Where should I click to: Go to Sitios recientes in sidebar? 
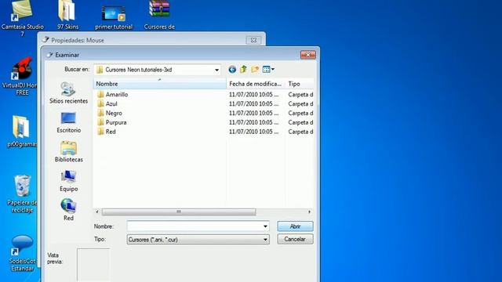click(68, 92)
